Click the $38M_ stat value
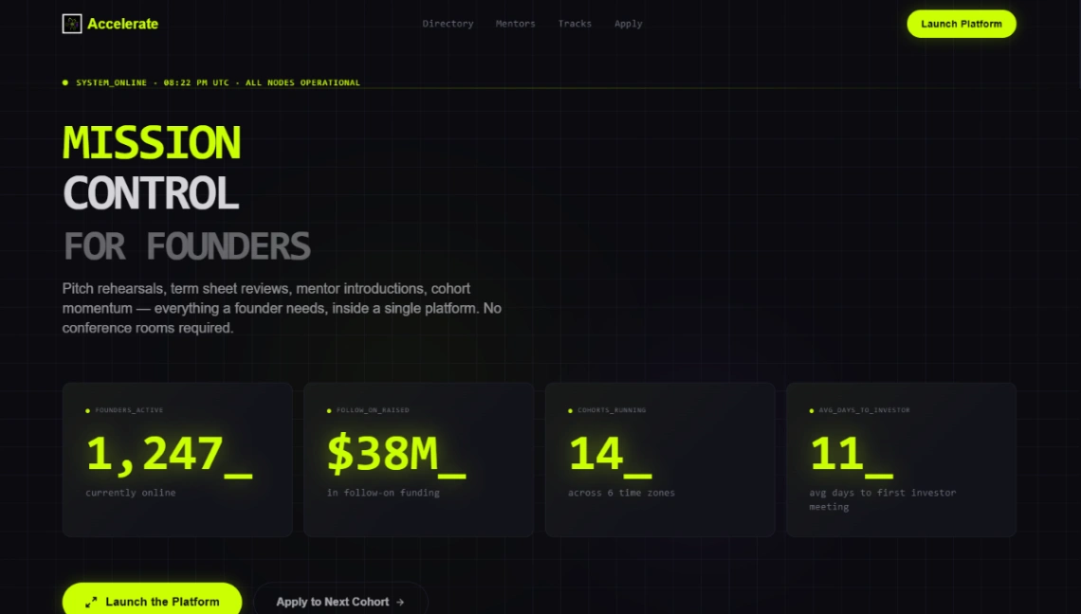1081x614 pixels. [x=396, y=454]
